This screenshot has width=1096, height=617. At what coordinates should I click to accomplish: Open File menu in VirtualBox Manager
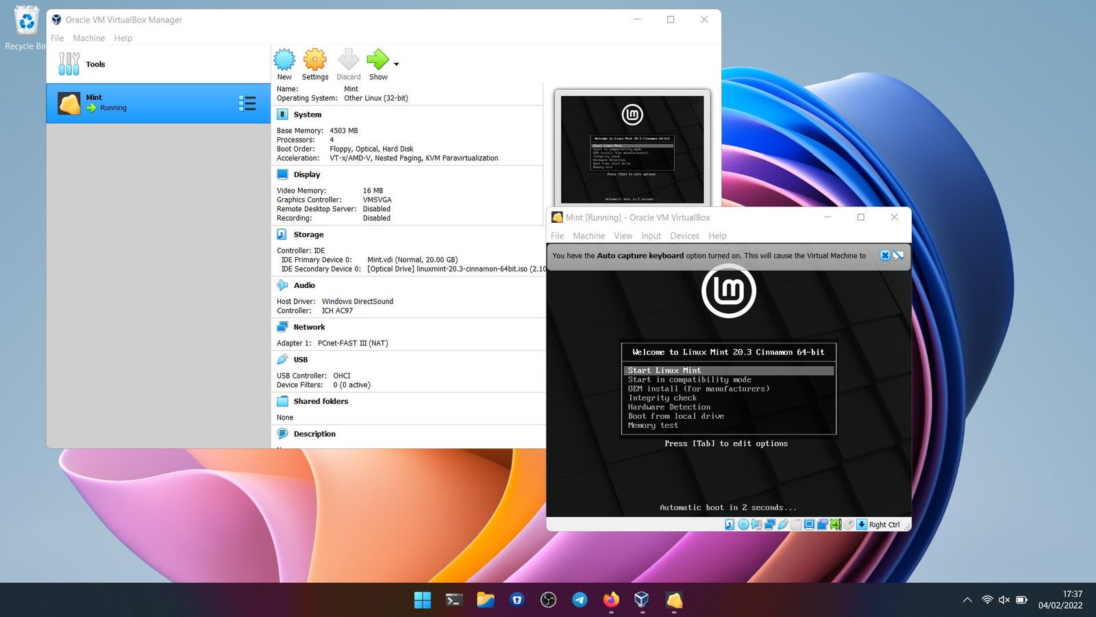point(57,38)
